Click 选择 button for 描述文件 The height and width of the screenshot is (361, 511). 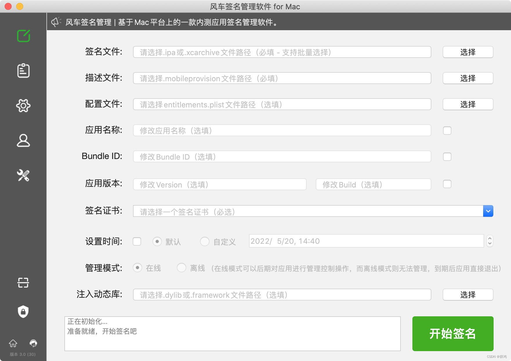tap(468, 78)
